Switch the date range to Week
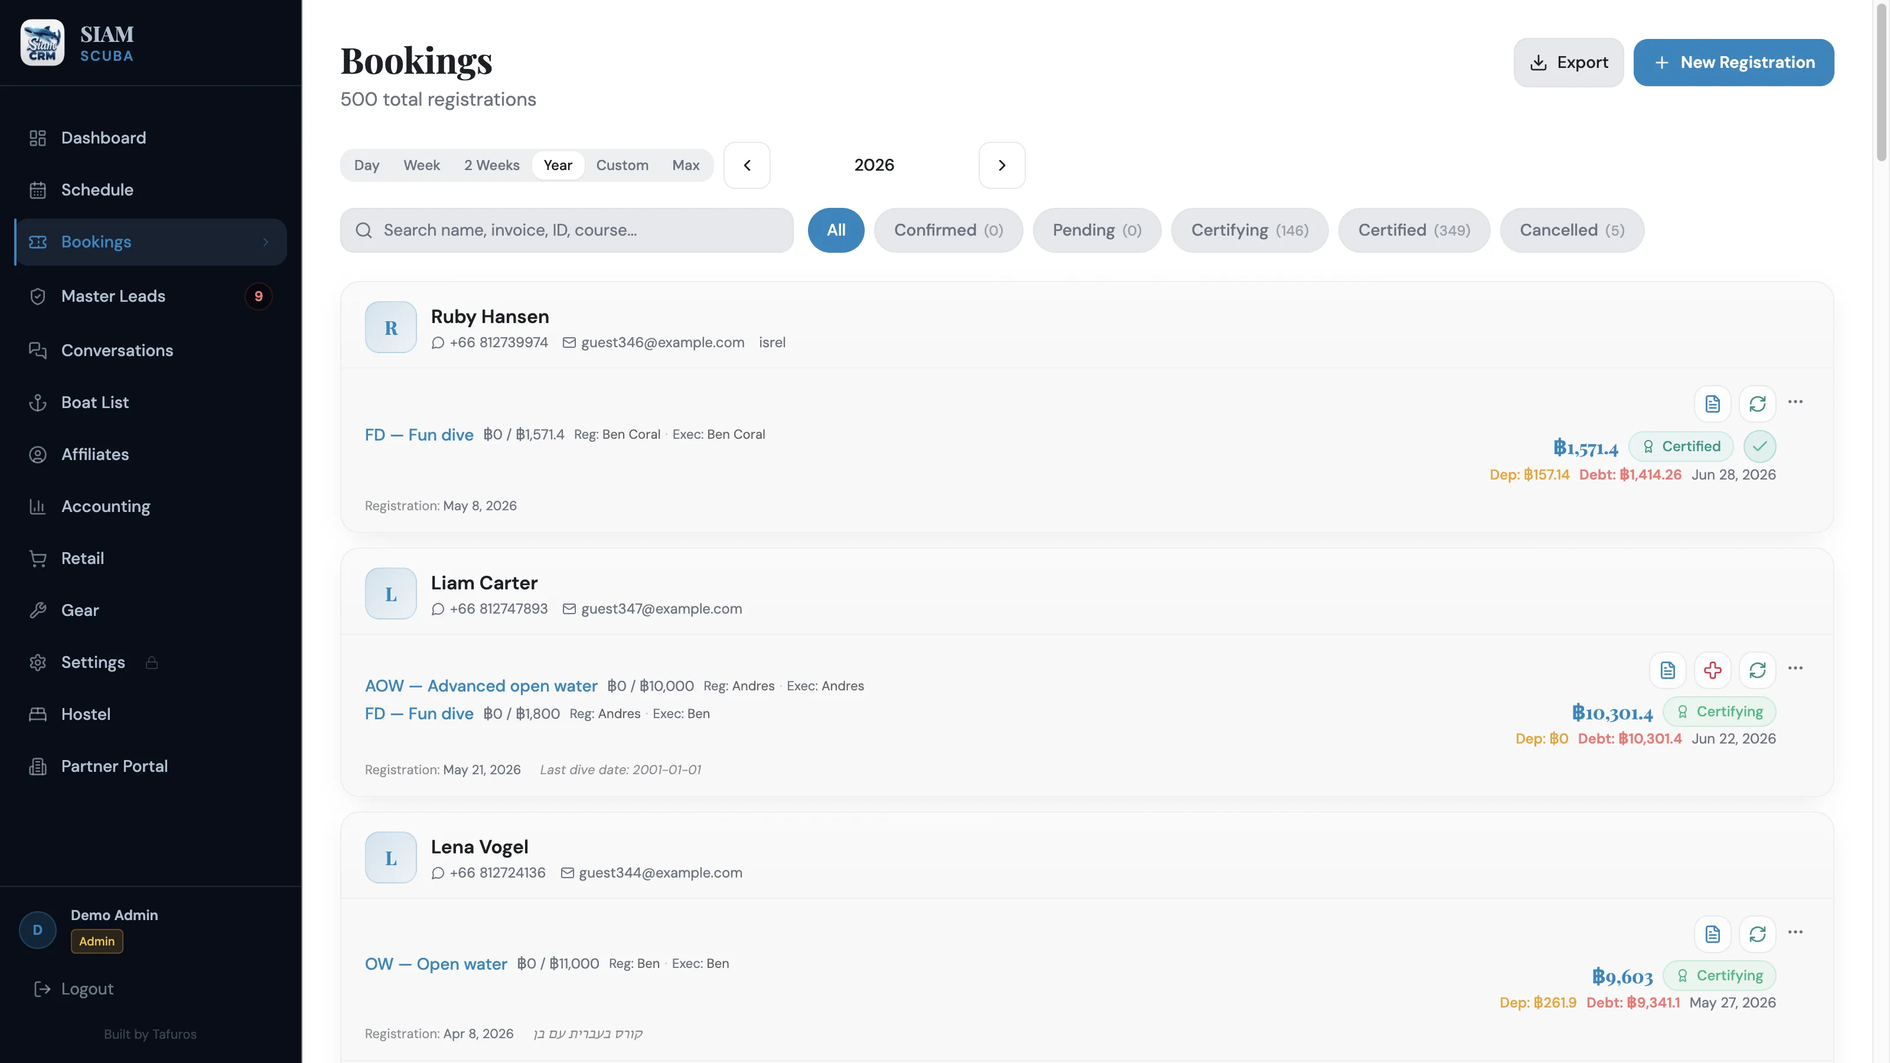Screen dimensions: 1890x1063 [x=421, y=165]
